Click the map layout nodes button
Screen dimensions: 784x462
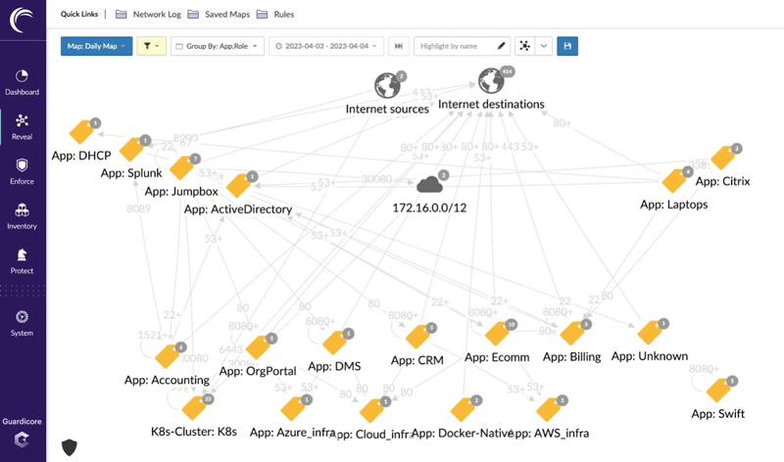(524, 46)
